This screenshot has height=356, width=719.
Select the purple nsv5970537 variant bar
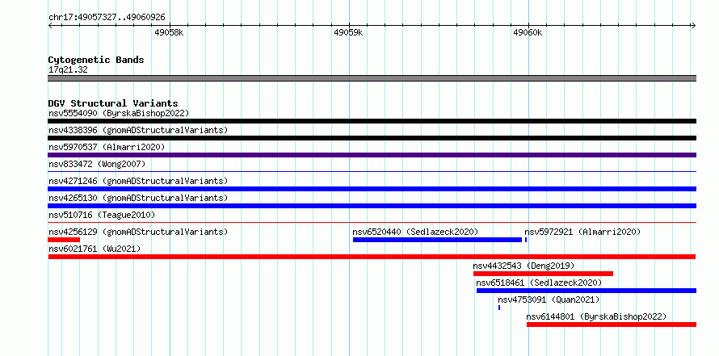(x=372, y=155)
